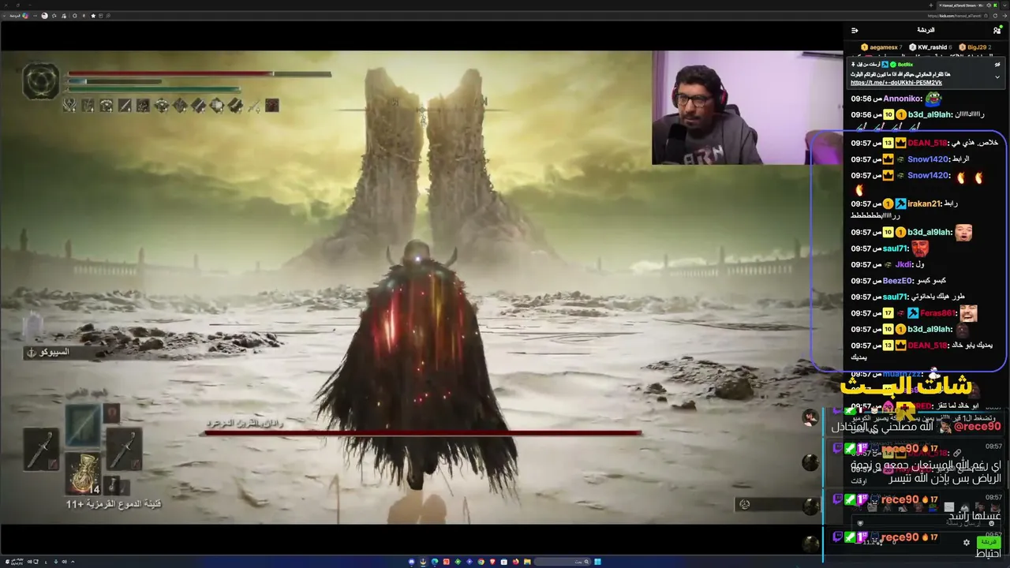Open the chat viewers list icon

pos(997,30)
